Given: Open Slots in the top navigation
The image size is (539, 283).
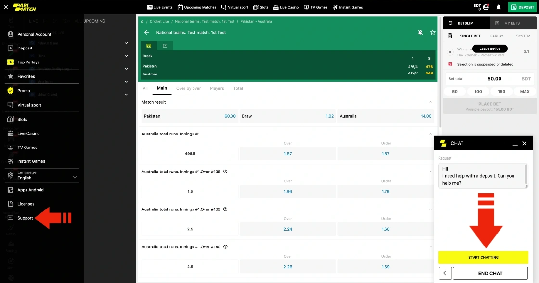Looking at the screenshot, I should click(x=260, y=7).
